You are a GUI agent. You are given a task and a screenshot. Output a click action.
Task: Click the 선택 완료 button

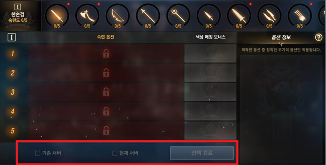click(x=202, y=153)
